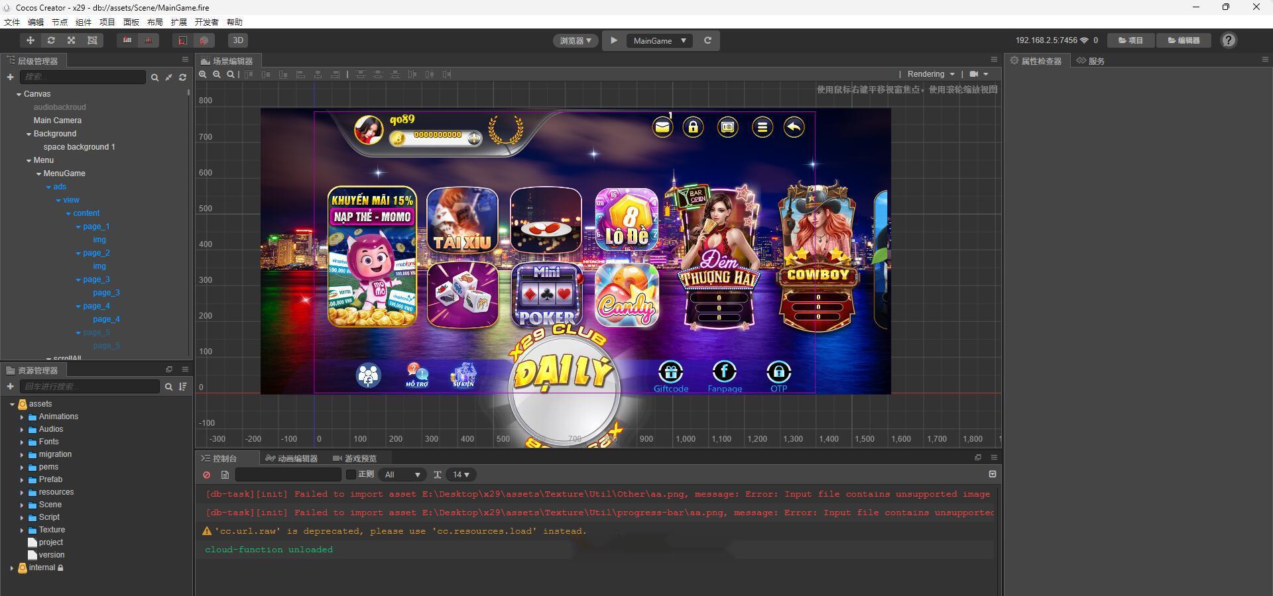
Task: Toggle the 3D view mode button
Action: point(238,40)
